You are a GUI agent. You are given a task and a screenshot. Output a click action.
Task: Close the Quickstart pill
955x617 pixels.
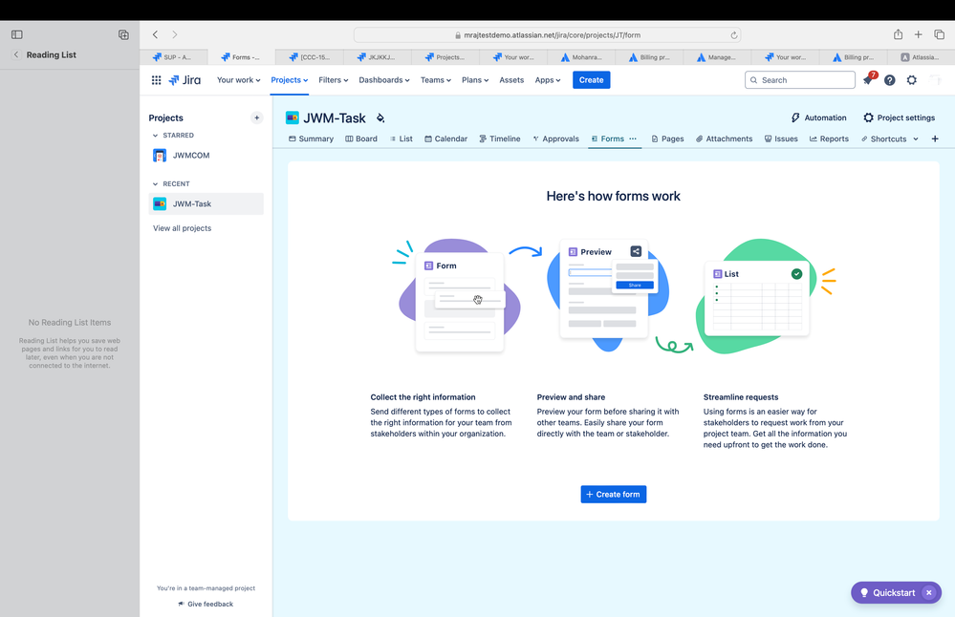click(929, 593)
